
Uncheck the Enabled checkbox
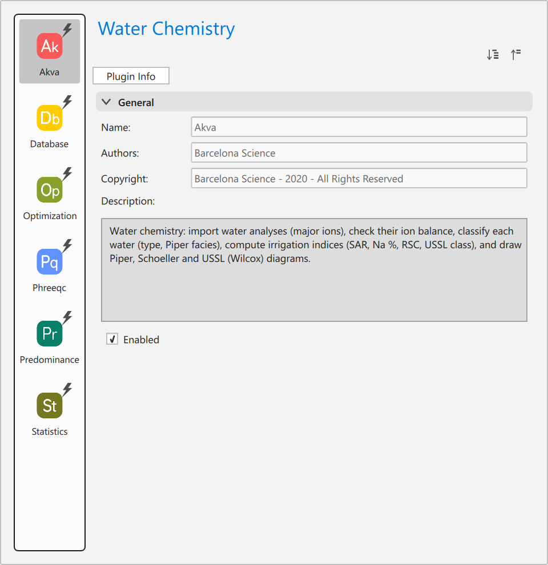point(112,339)
